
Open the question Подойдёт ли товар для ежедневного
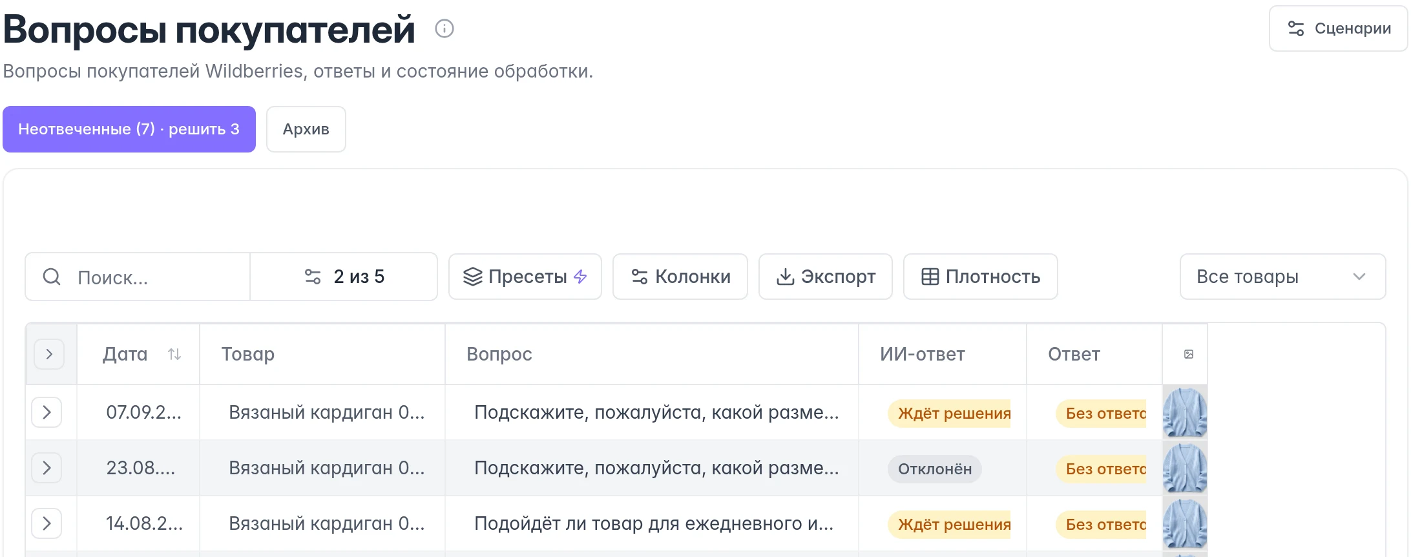654,523
